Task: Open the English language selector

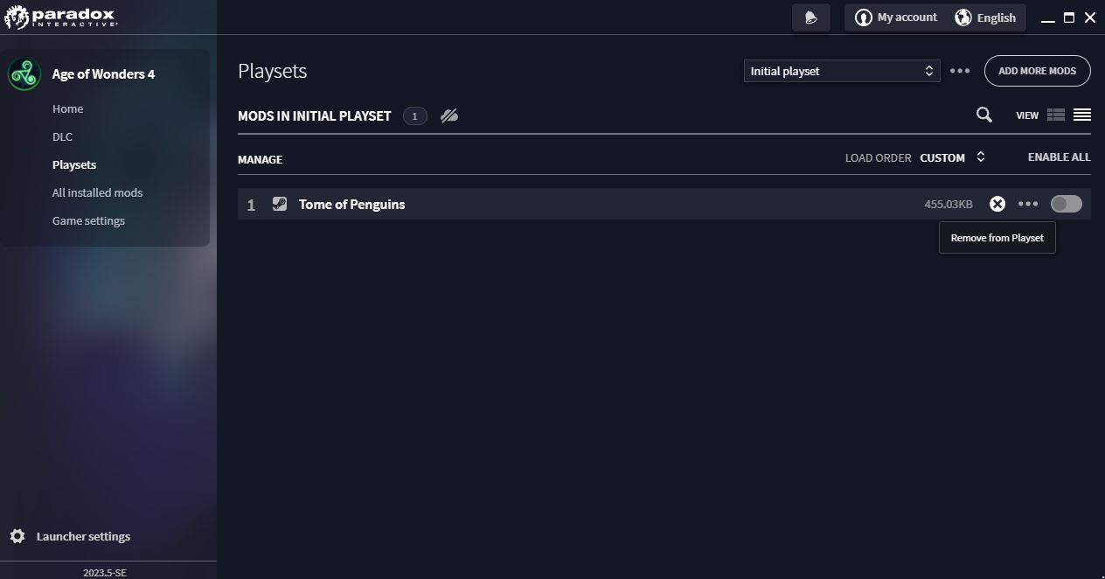Action: (x=985, y=17)
